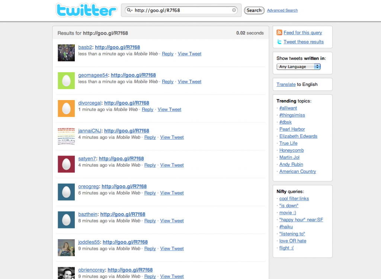Click Translate to English link
Screen dimensions: 381x279
coord(286,84)
